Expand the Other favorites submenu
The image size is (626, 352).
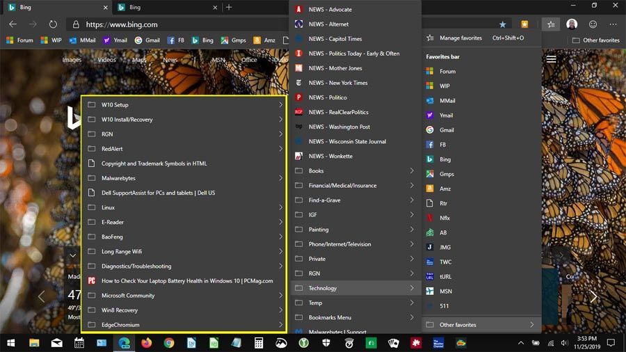[x=481, y=325]
